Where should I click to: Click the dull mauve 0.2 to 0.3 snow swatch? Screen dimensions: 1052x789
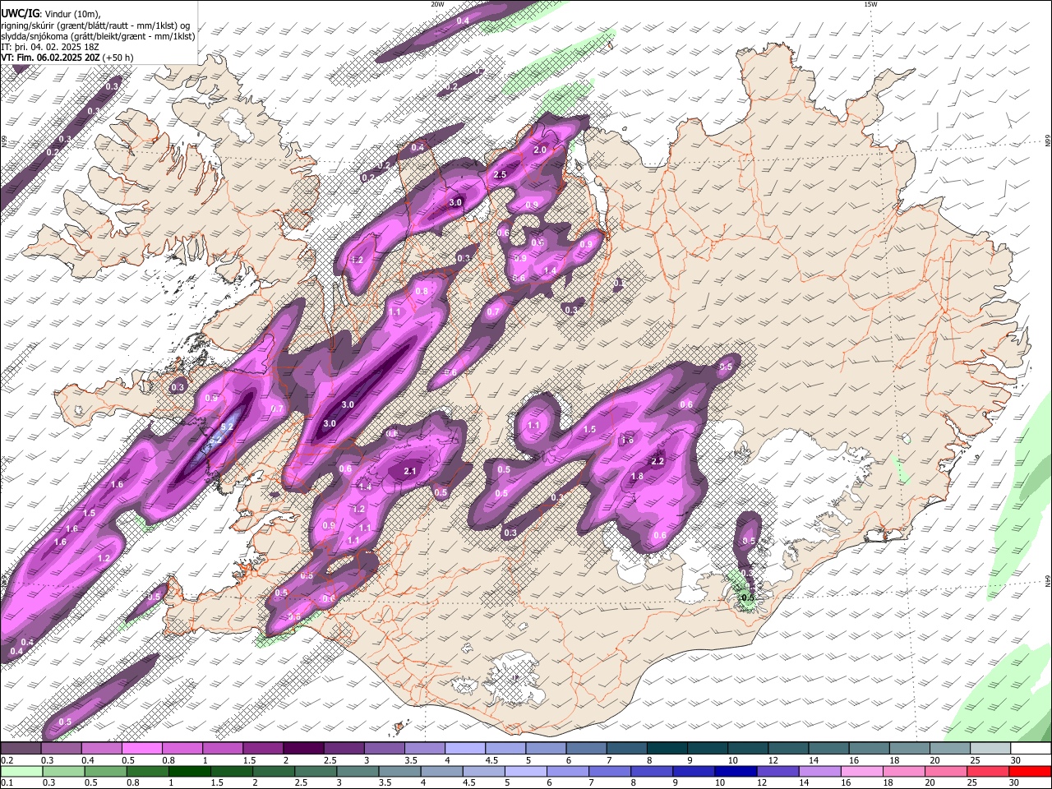(x=21, y=749)
